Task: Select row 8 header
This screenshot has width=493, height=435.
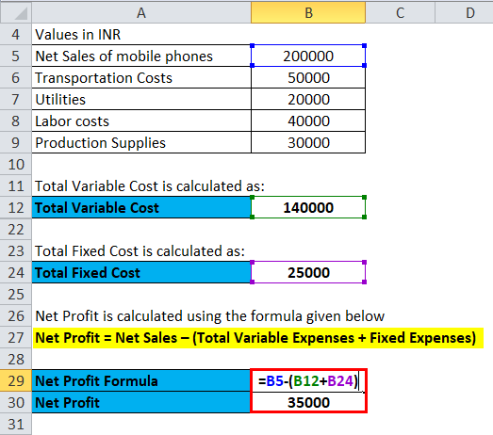Action: pos(16,121)
